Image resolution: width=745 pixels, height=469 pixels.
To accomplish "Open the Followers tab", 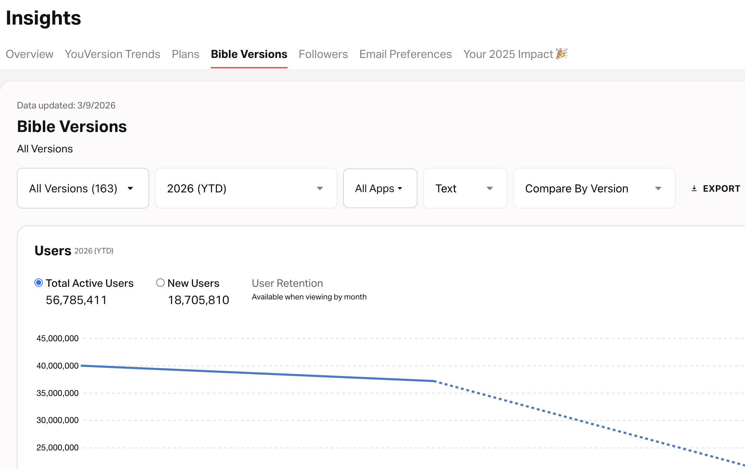I will point(323,54).
